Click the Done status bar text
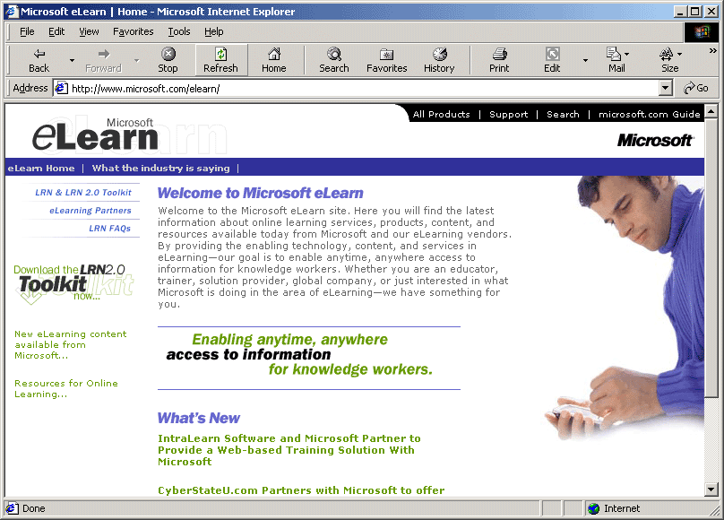This screenshot has height=520, width=724. point(34,508)
